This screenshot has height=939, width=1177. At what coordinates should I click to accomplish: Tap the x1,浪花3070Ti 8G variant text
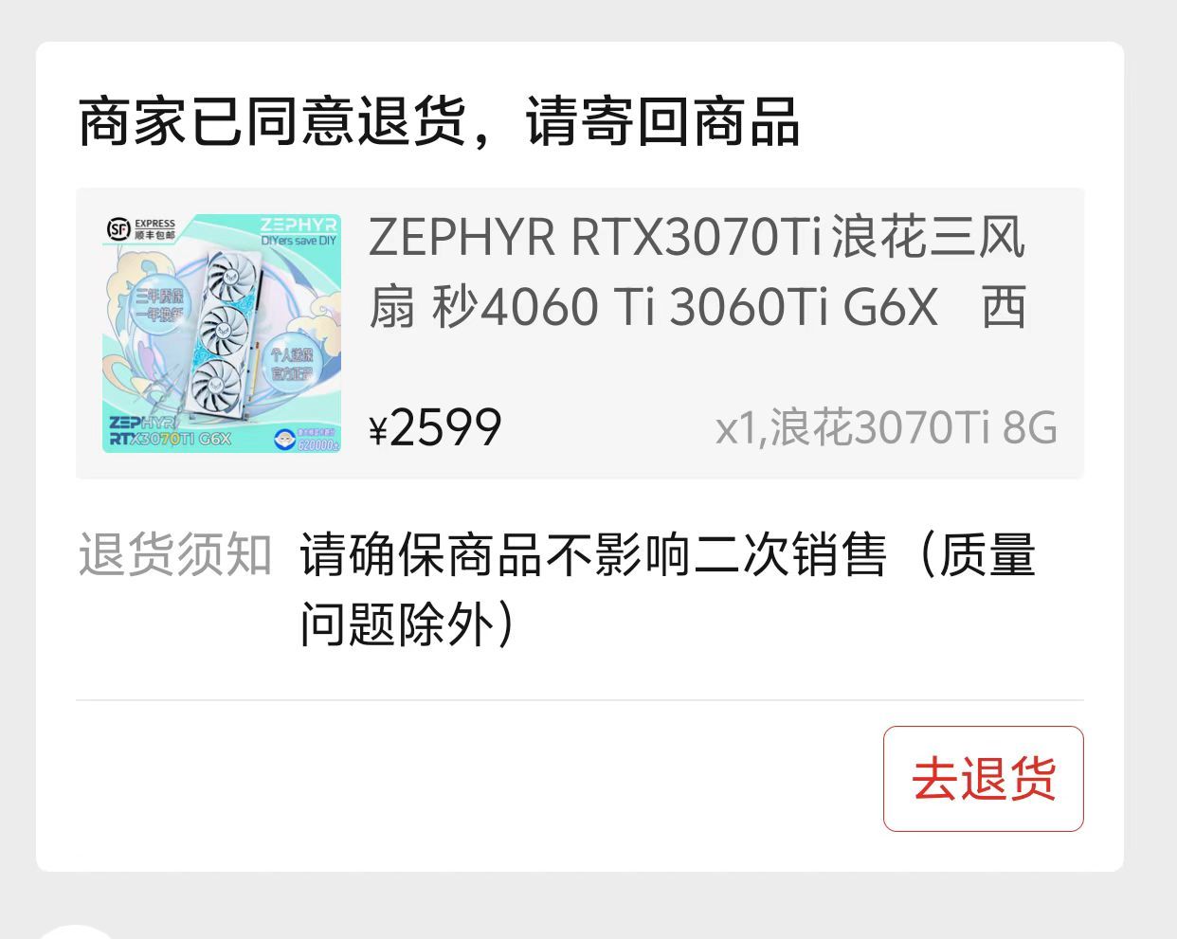click(x=886, y=428)
